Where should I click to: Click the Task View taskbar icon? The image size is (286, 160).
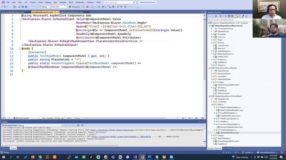tap(18, 157)
